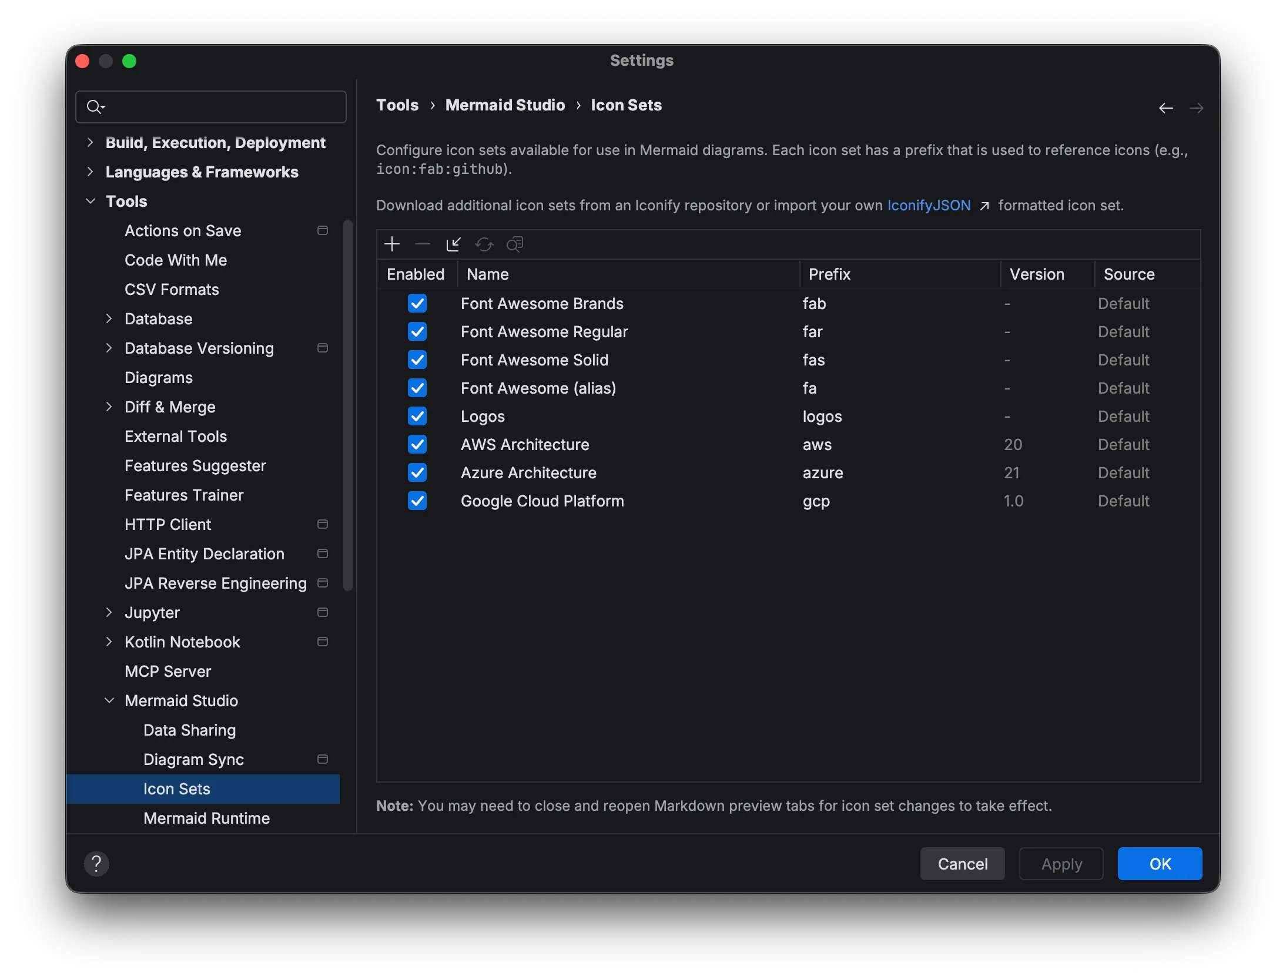Click the Apply button

(x=1061, y=864)
